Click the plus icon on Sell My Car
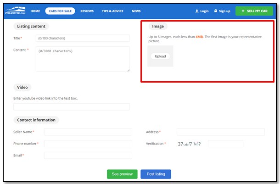The width and height of the screenshot is (280, 184). (243, 11)
